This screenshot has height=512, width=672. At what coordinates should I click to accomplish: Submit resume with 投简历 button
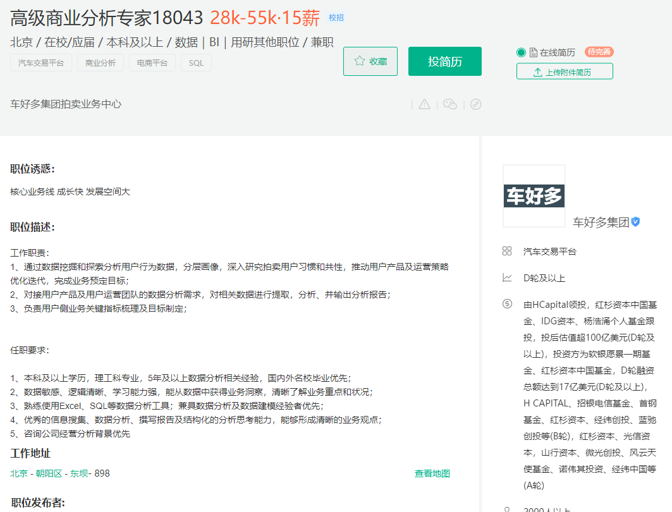coord(445,61)
